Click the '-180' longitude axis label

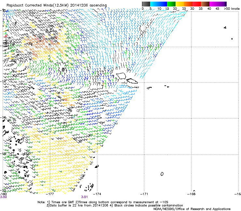tap(3, 194)
